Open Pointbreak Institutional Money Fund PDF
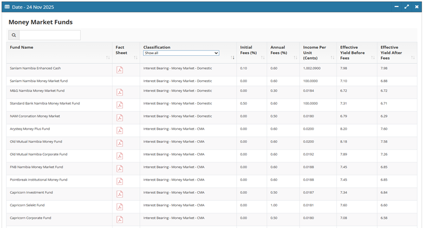This screenshot has width=423, height=228. pos(120,181)
